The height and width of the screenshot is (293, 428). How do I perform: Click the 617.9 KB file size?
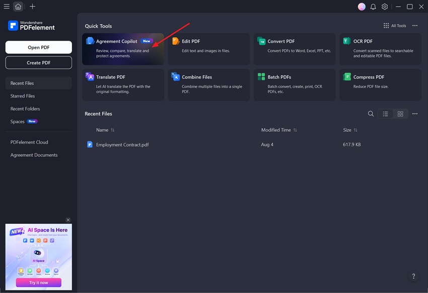pyautogui.click(x=351, y=144)
